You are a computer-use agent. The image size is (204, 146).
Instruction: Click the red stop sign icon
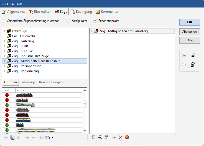pyautogui.click(x=127, y=137)
